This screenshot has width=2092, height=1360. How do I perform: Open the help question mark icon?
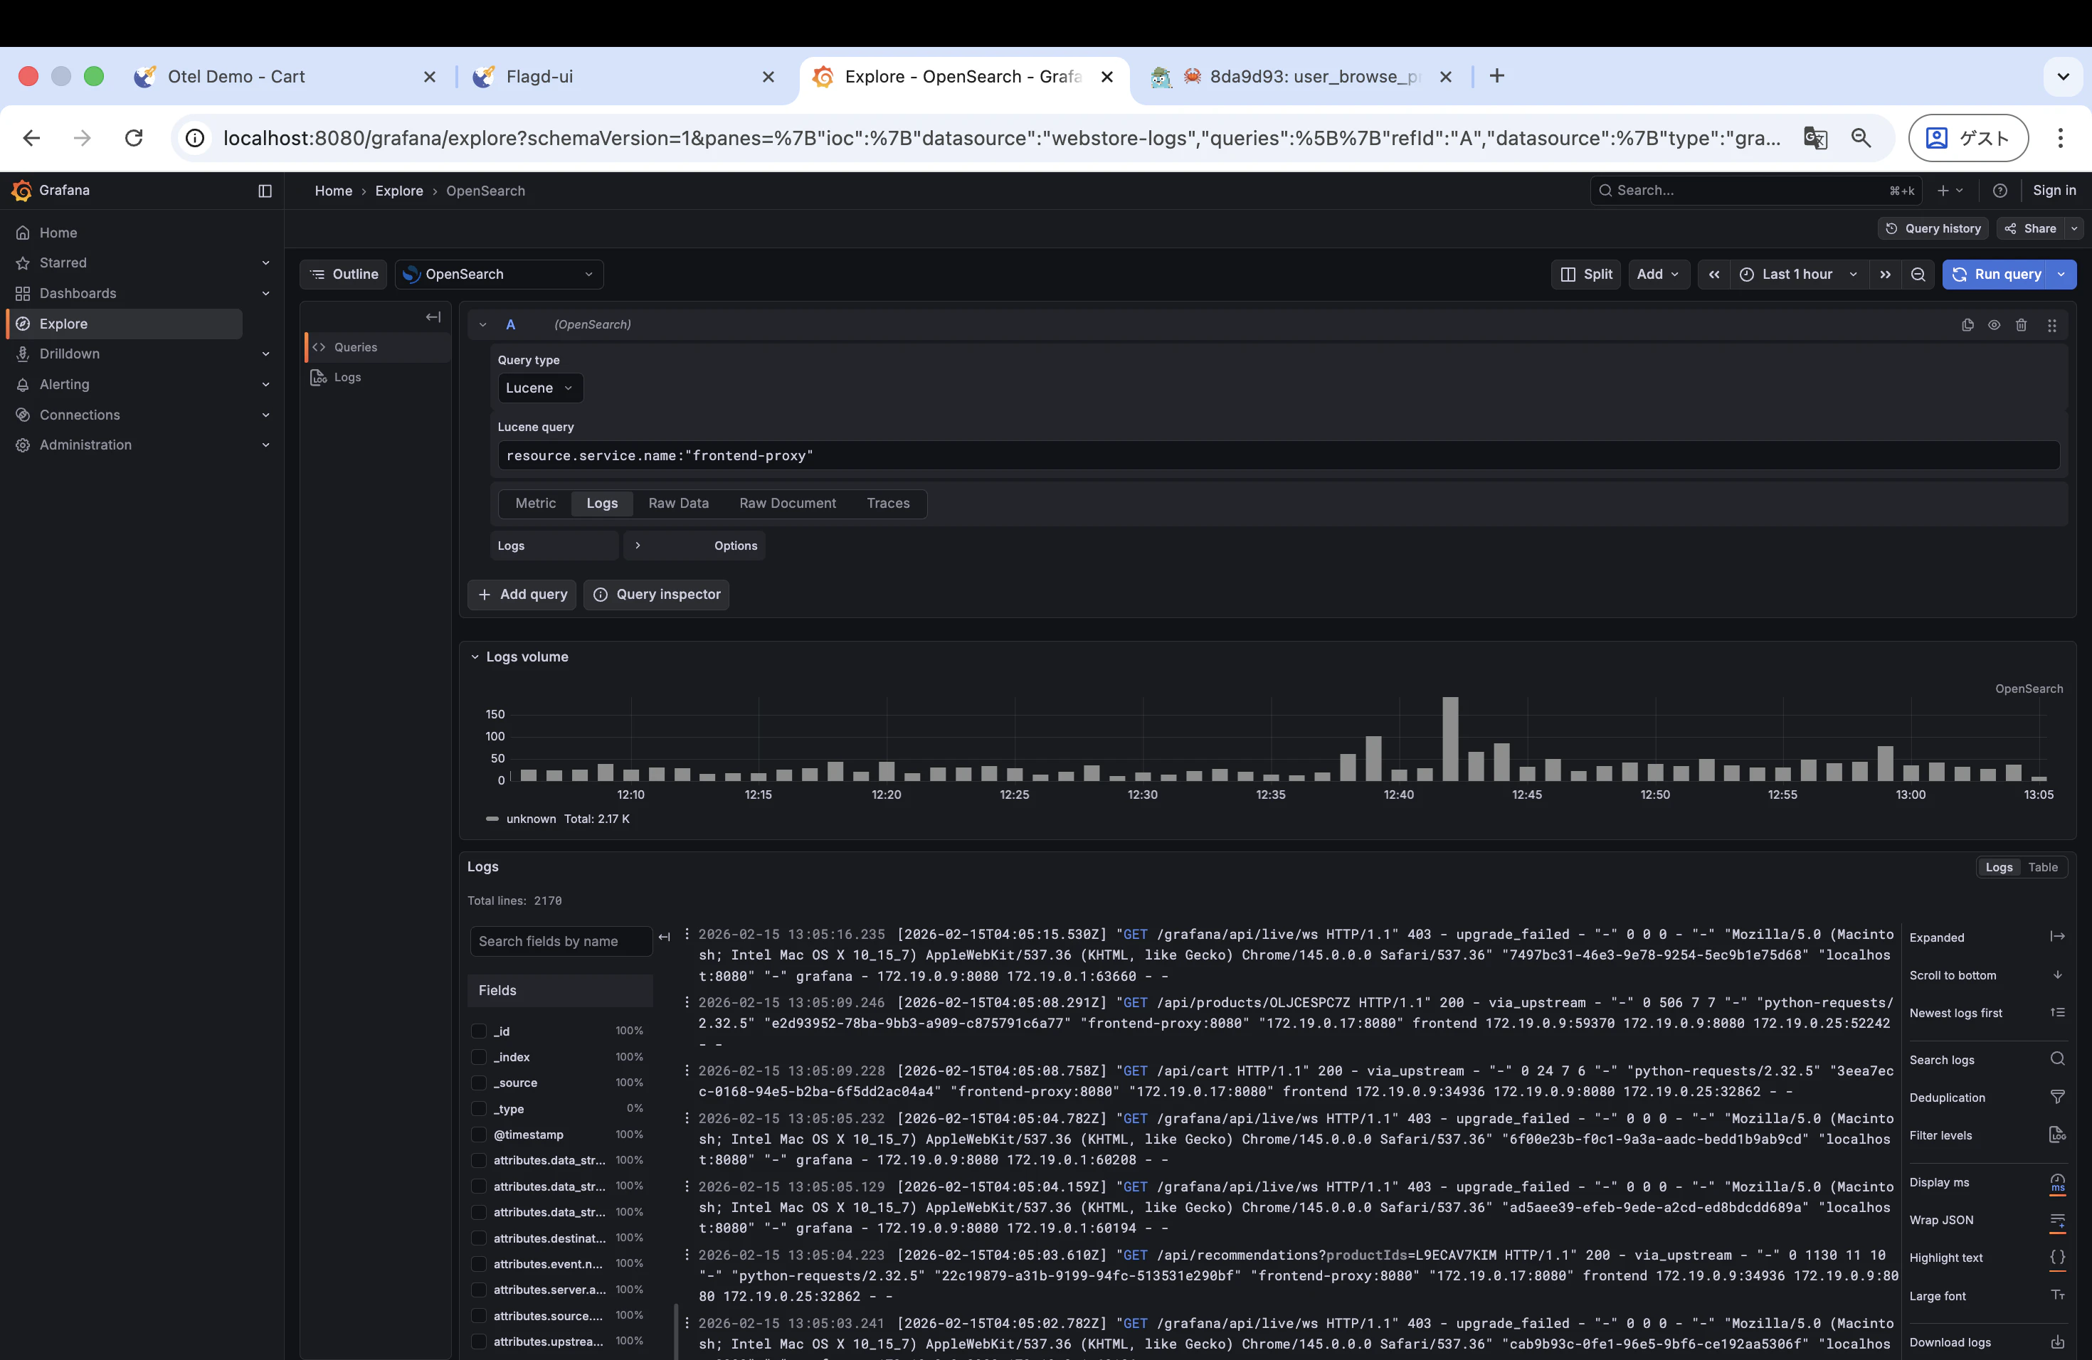1999,191
